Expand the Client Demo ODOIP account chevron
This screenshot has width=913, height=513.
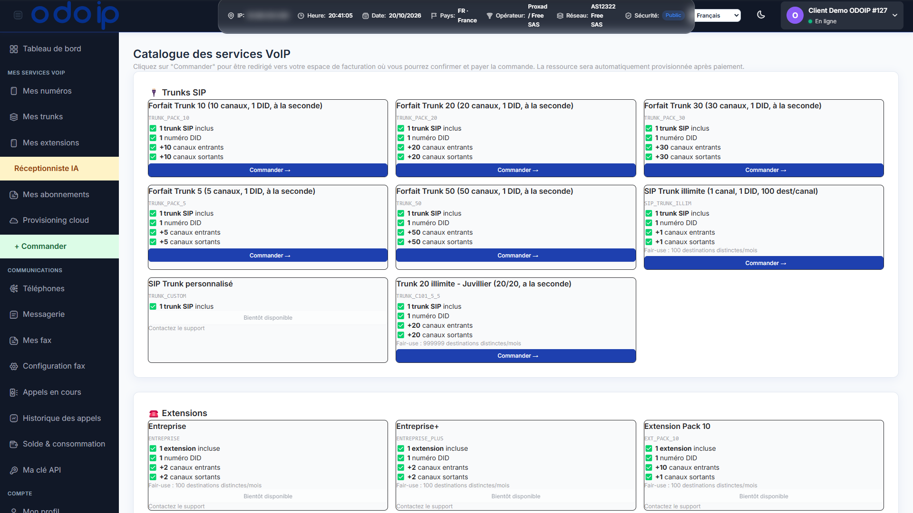click(895, 16)
